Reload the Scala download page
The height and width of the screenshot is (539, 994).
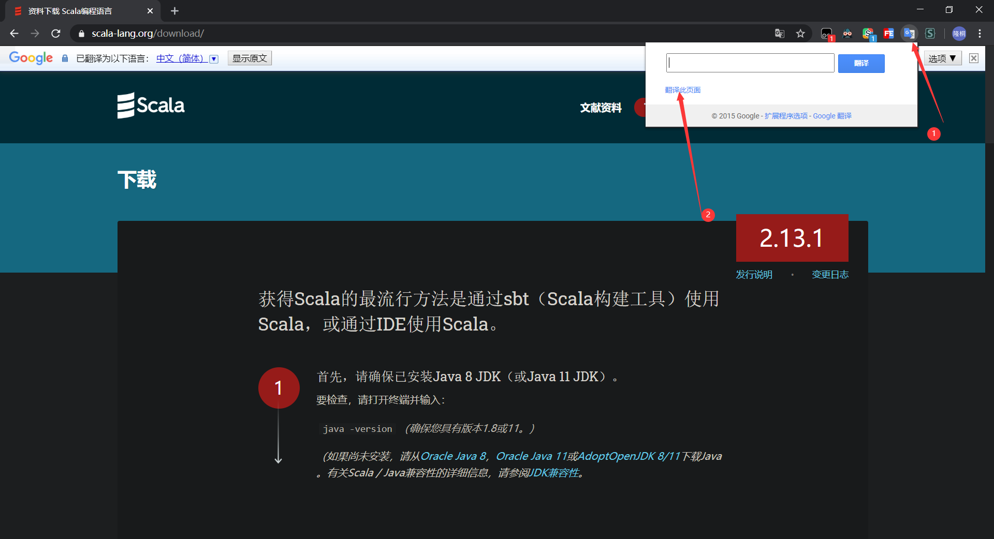[56, 34]
